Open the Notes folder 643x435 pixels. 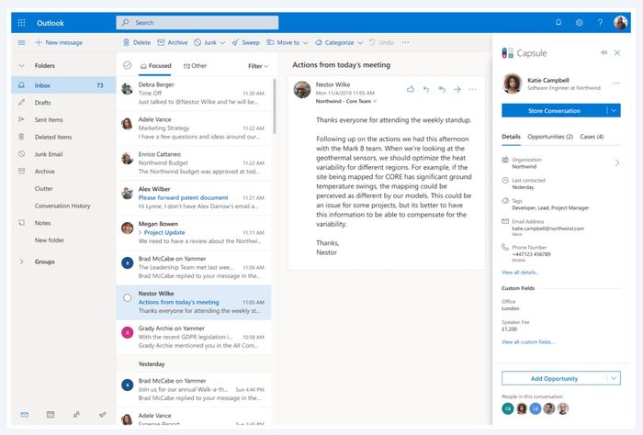pos(63,223)
